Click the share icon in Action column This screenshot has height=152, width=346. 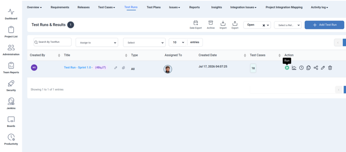pyautogui.click(x=316, y=68)
